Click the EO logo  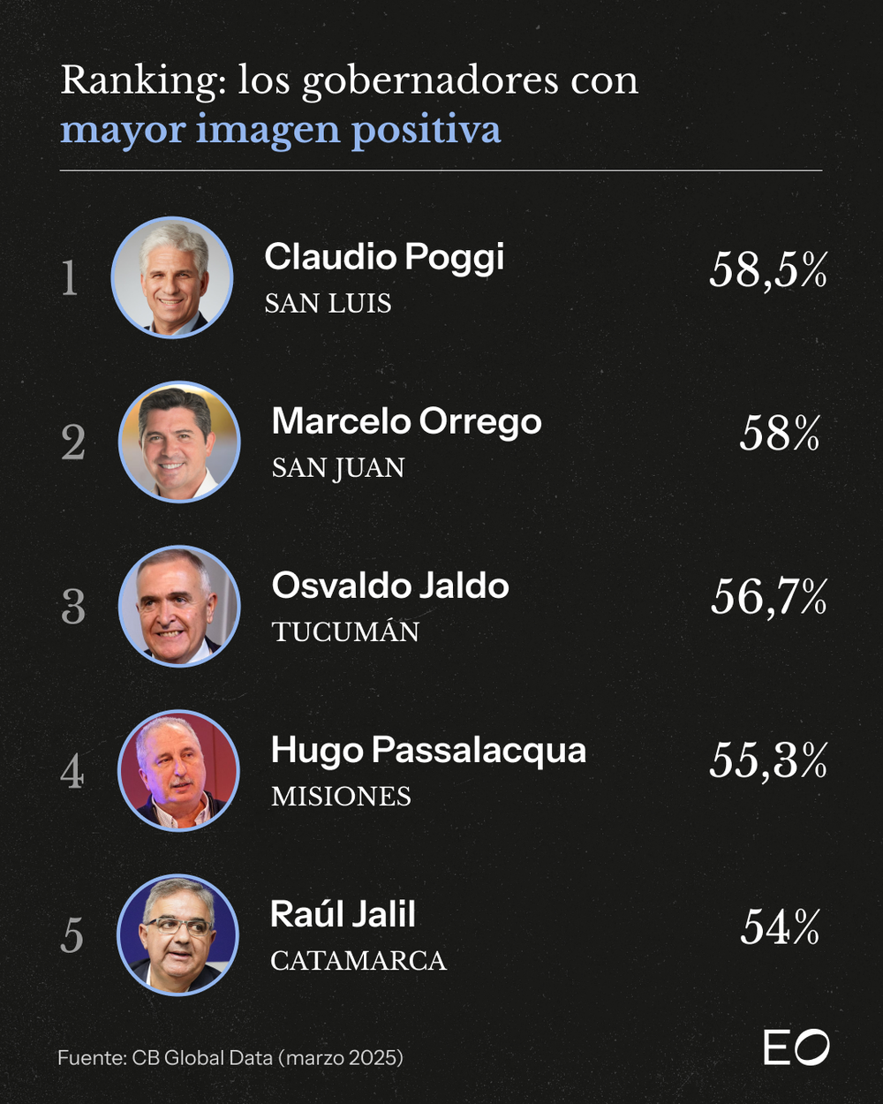click(x=796, y=1047)
